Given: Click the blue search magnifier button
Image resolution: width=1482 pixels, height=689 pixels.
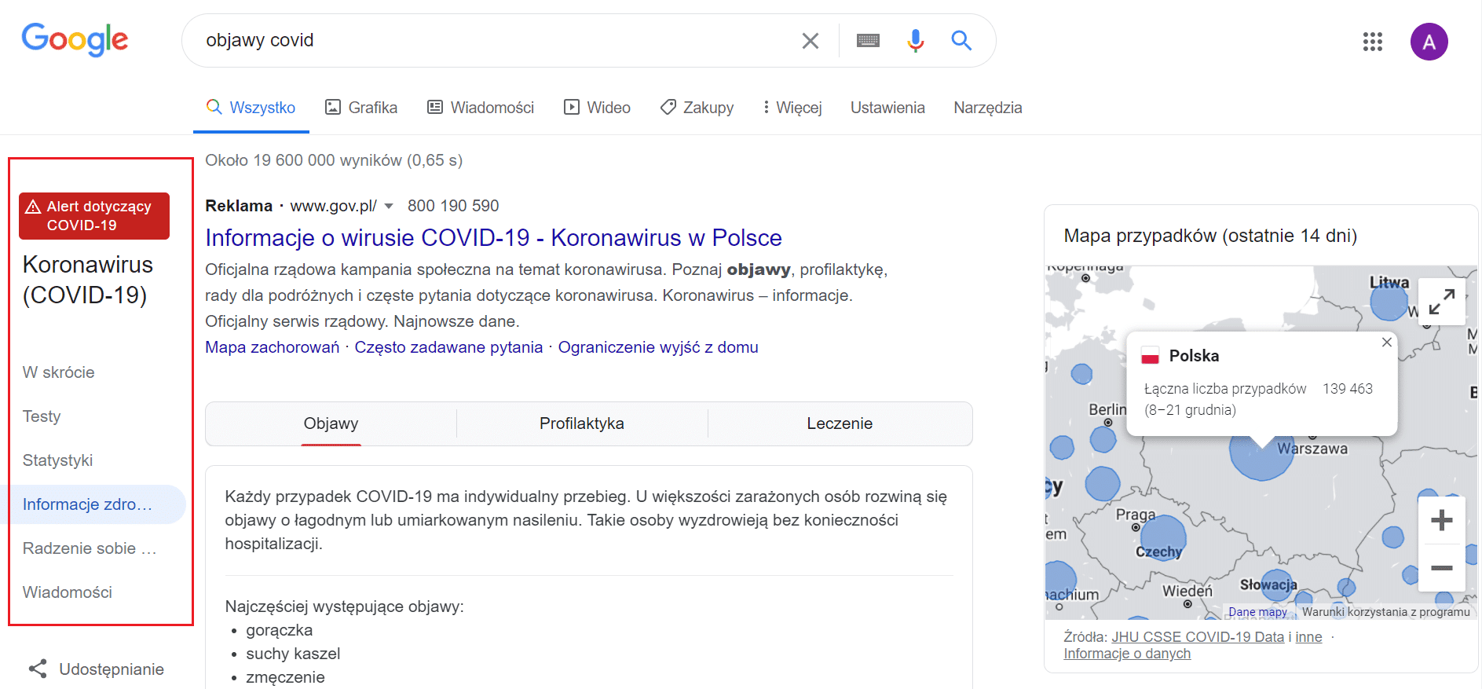Looking at the screenshot, I should [x=961, y=40].
